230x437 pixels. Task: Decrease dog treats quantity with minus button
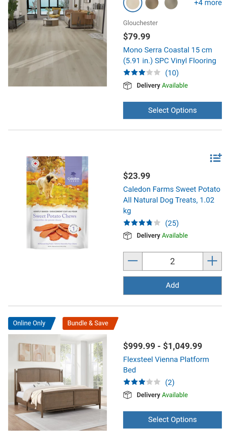[133, 261]
